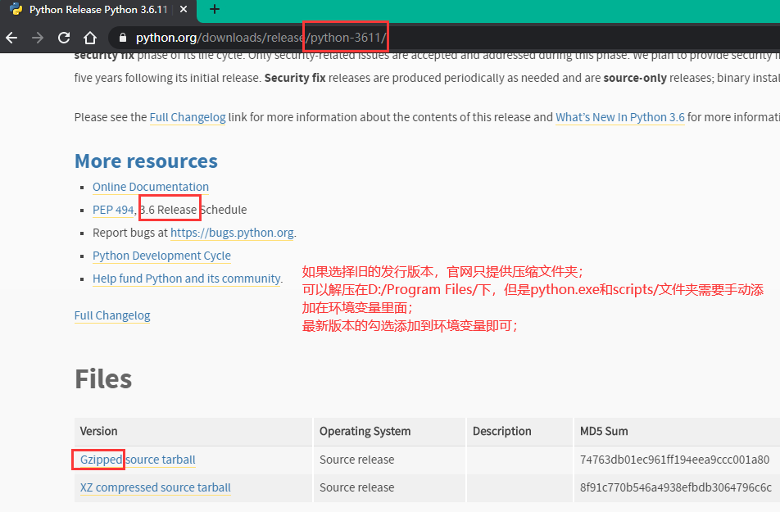
Task: Click the browser forward arrow
Action: coord(38,38)
